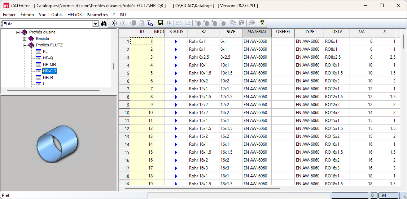Click the save floppy disk icon
The height and width of the screenshot is (199, 407).
[160, 23]
